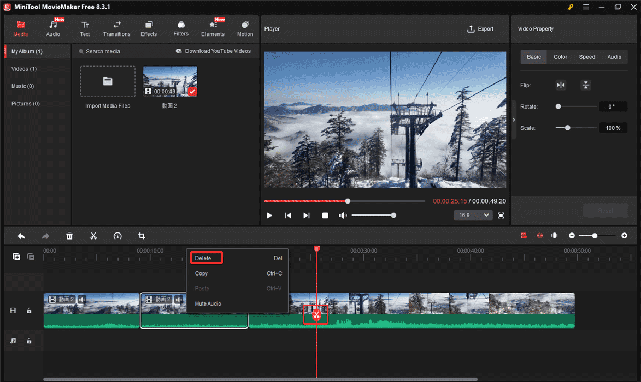Viewport: 641px width, 382px height.
Task: Delete clip using the trash icon
Action: click(x=69, y=236)
